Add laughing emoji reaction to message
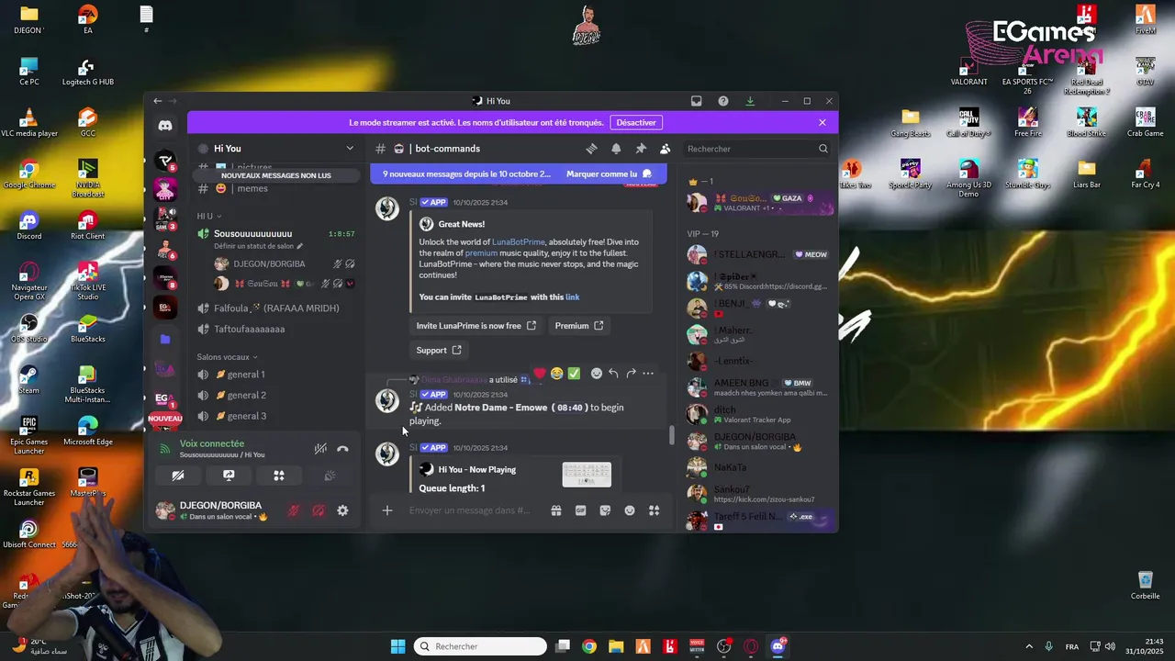The width and height of the screenshot is (1175, 661). coord(556,374)
